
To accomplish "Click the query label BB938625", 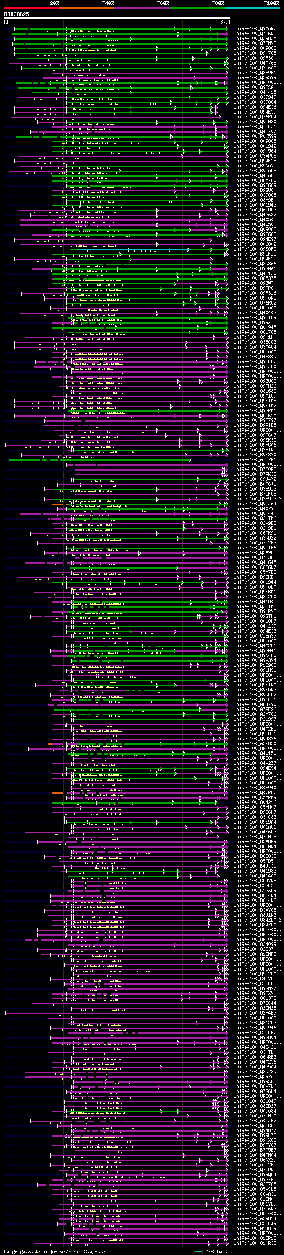I will pos(16,14).
